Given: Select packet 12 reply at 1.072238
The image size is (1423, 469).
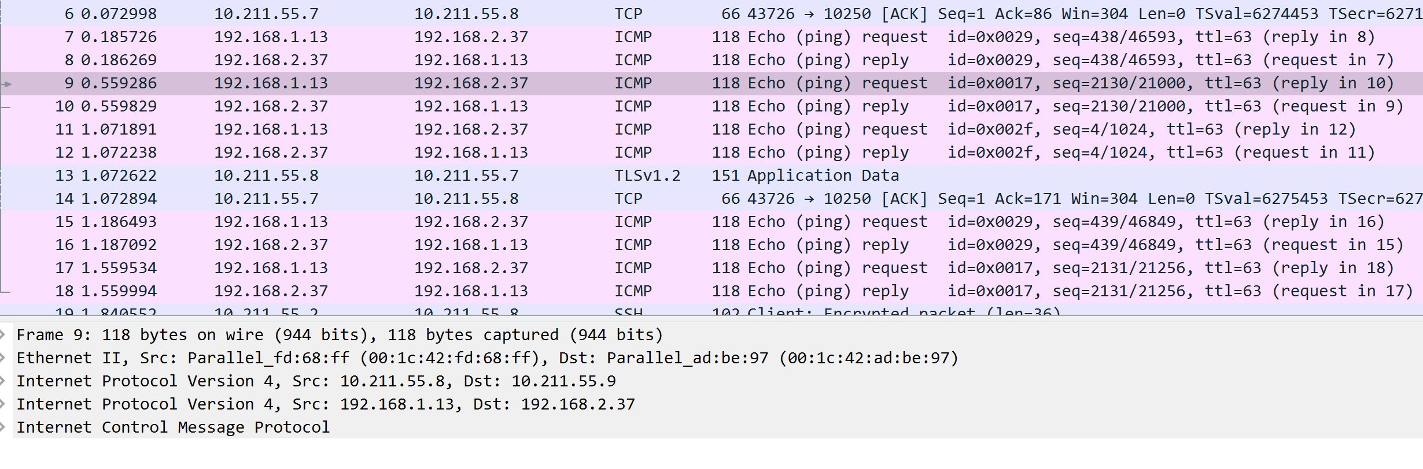Looking at the screenshot, I should [711, 152].
